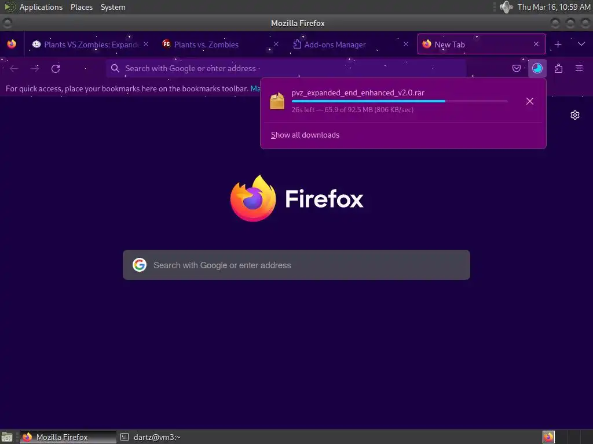Click Show all downloads
The image size is (593, 444).
click(305, 135)
